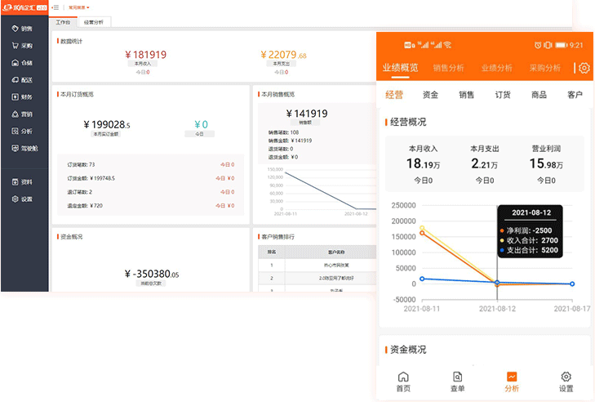Expand the 常用菜单 dropdown
Image resolution: width=595 pixels, height=402 pixels.
pos(79,7)
